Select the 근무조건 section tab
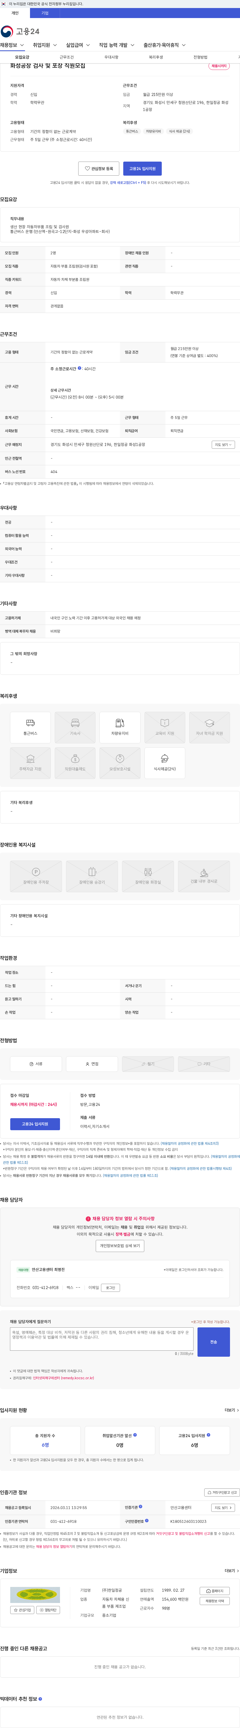 click(66, 58)
